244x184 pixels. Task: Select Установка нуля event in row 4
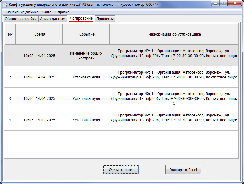86,120
